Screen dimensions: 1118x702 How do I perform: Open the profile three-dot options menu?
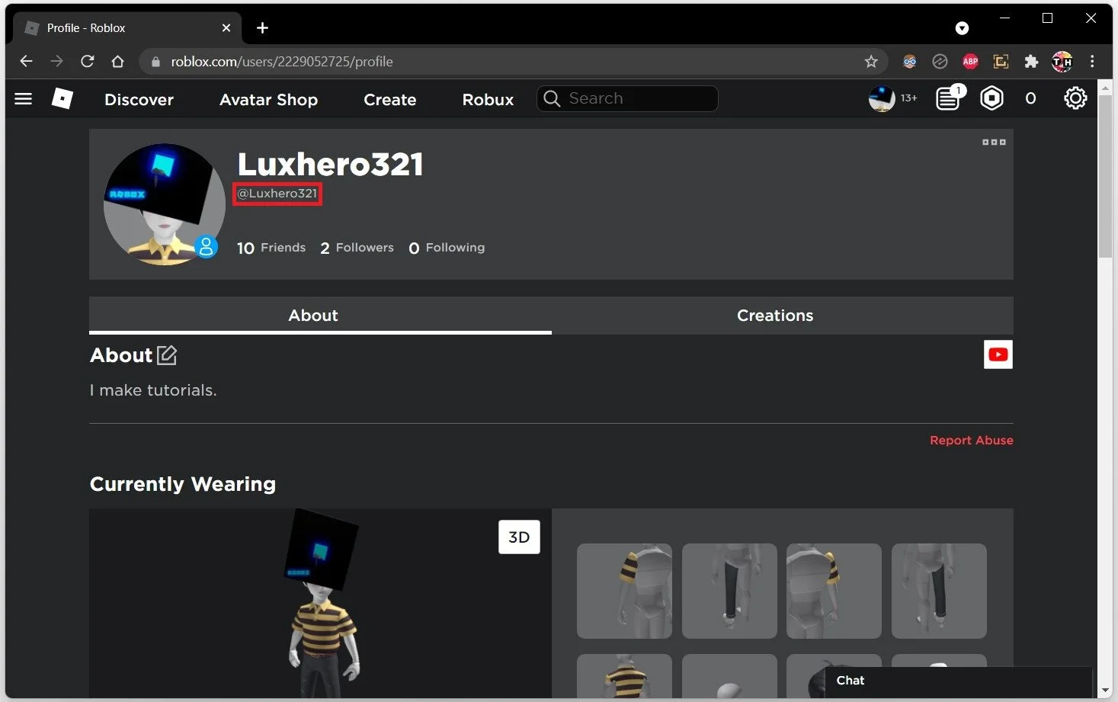(x=994, y=143)
